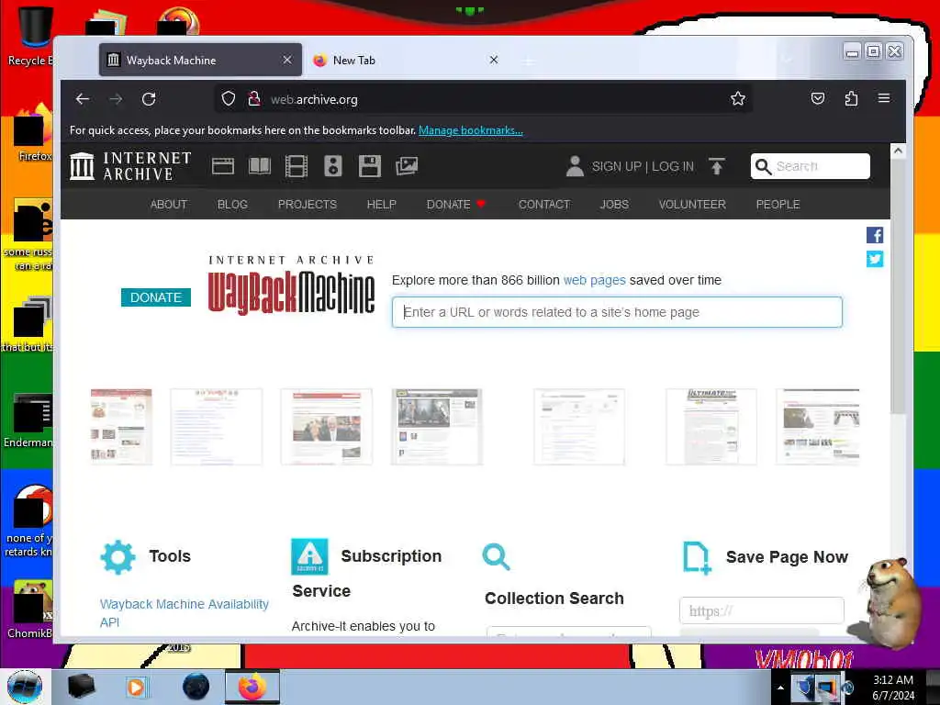This screenshot has height=705, width=940.
Task: Open the Images icon
Action: point(407,166)
